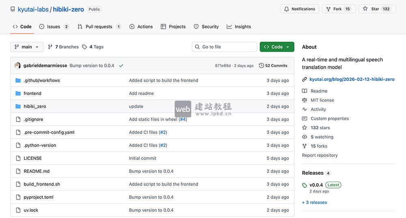Open the green Code dropdown
Image resolution: width=406 pixels, height=218 pixels.
tap(277, 47)
